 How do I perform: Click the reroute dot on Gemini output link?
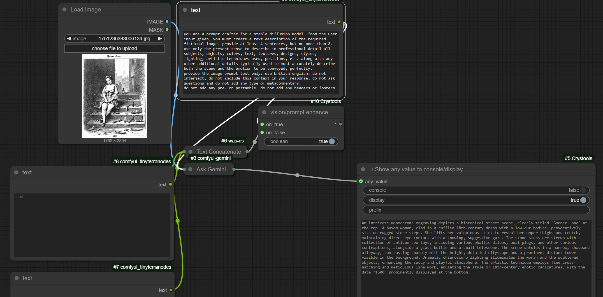click(x=297, y=175)
